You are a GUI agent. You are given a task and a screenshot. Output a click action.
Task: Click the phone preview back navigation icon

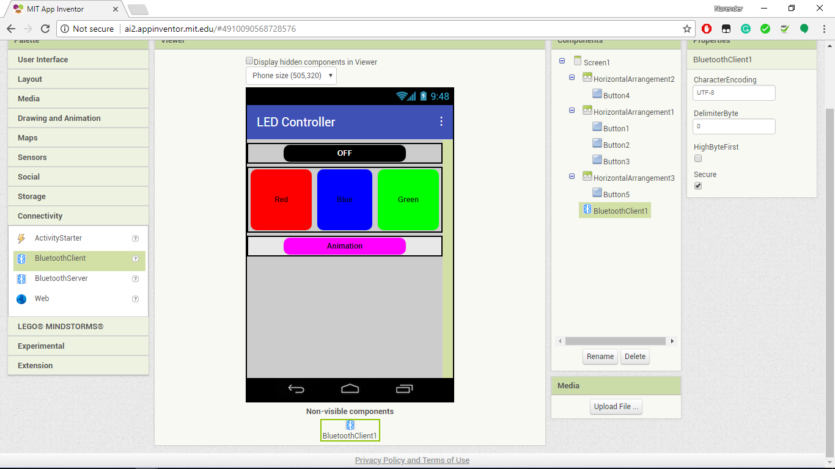click(x=296, y=389)
